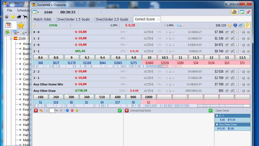Screen dimensions: 259x146
Task: Expand the 0 - 0 row ladder chevron
Action: click(x=244, y=32)
